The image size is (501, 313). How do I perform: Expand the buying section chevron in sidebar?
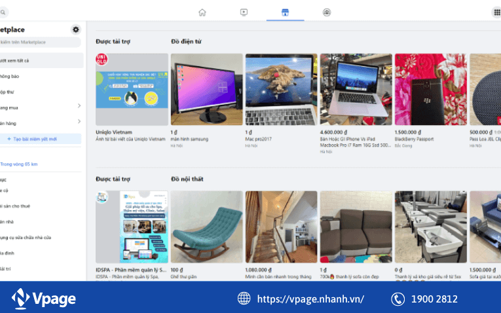click(x=79, y=105)
